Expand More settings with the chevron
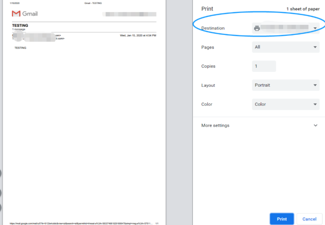Viewport: 325px width, 225px height. click(x=316, y=125)
